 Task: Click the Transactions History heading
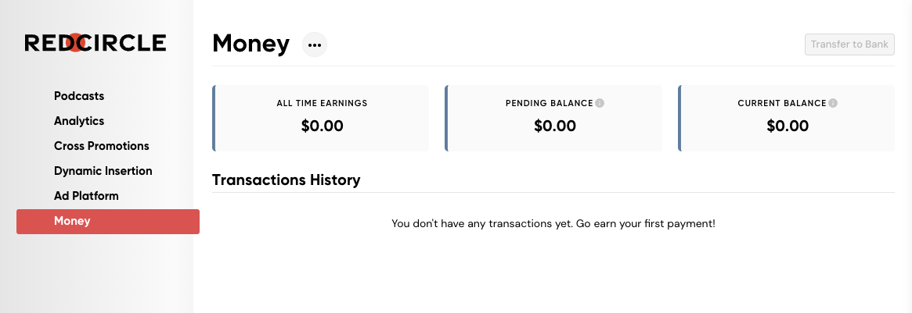pyautogui.click(x=287, y=180)
